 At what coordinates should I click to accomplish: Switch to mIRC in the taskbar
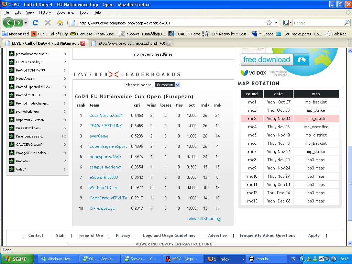click(183, 259)
